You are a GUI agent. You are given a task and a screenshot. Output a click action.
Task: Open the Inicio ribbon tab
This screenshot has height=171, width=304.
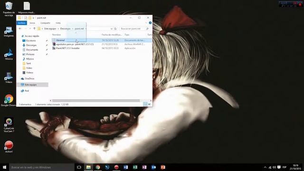coord(32,23)
